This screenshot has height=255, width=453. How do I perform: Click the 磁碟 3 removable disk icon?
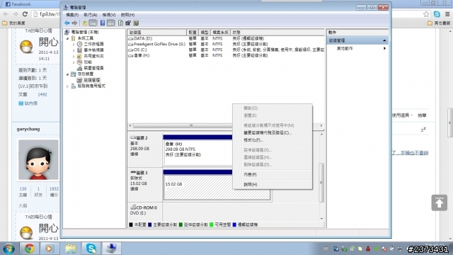click(x=133, y=173)
